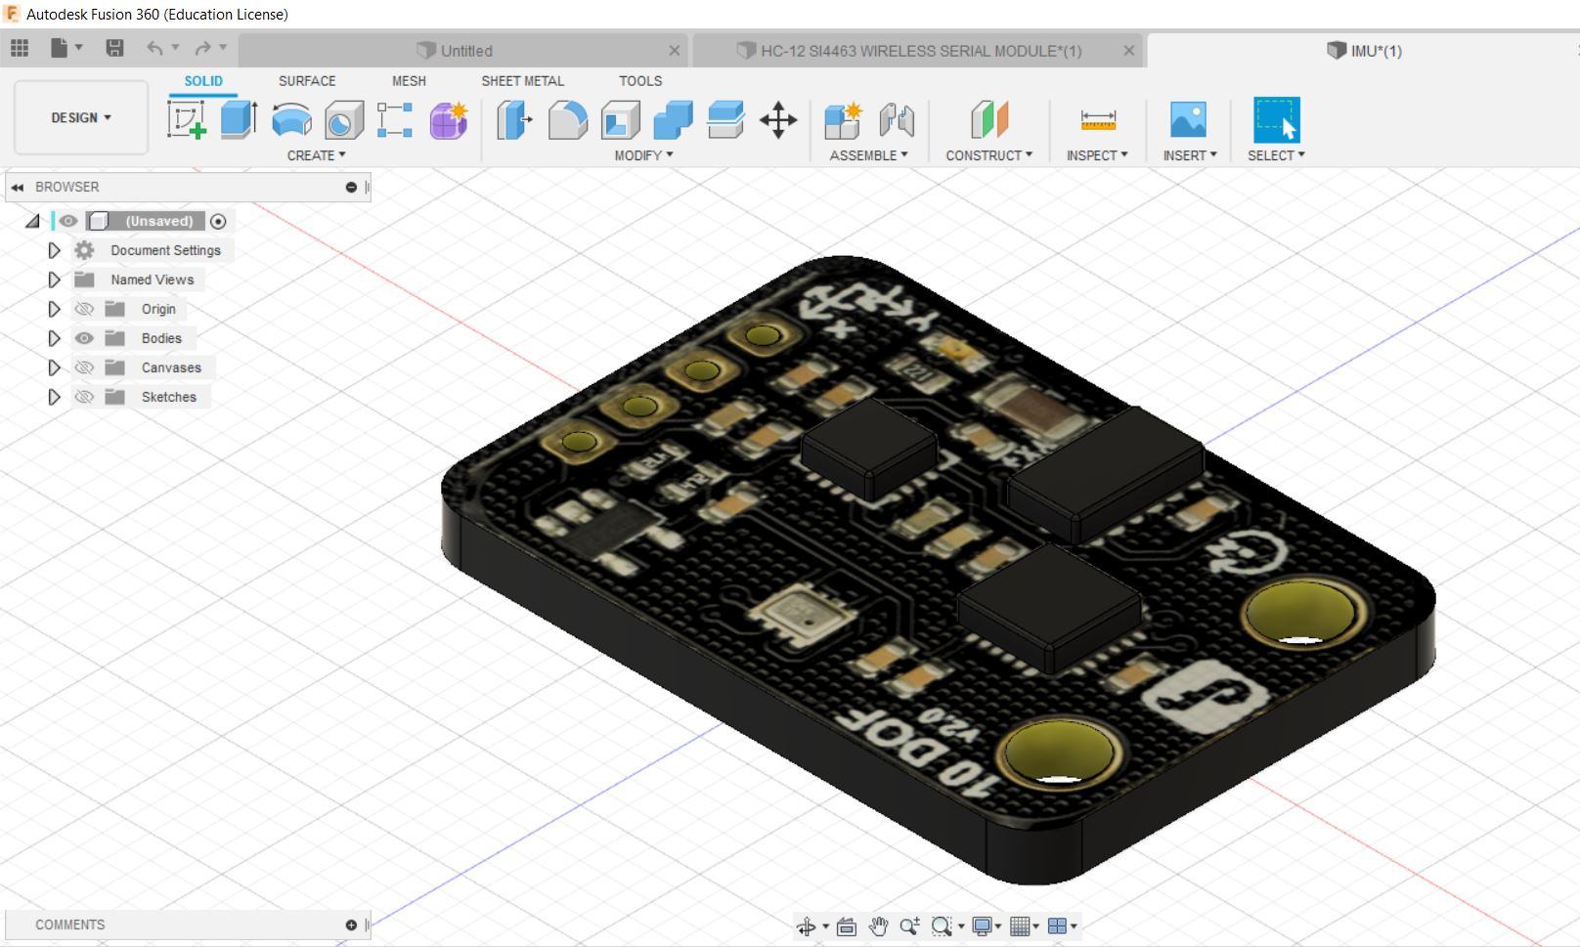Switch to the MESH tab

click(409, 81)
